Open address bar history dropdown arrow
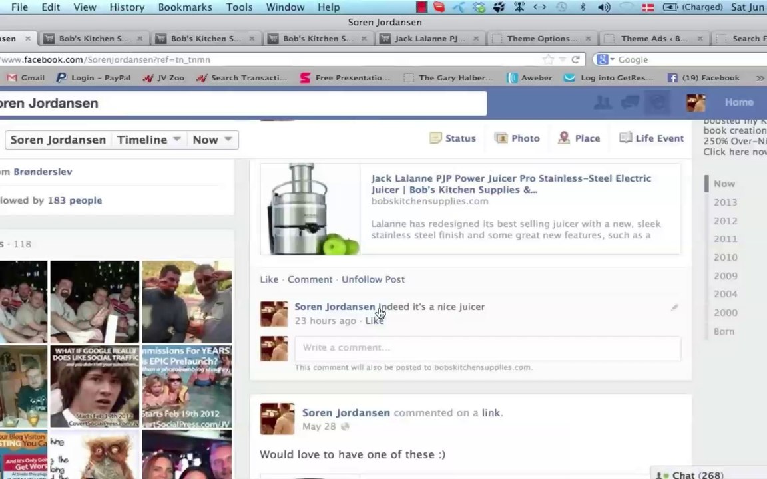The height and width of the screenshot is (479, 767). [563, 59]
